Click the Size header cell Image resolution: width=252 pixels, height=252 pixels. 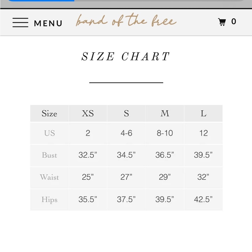49,113
